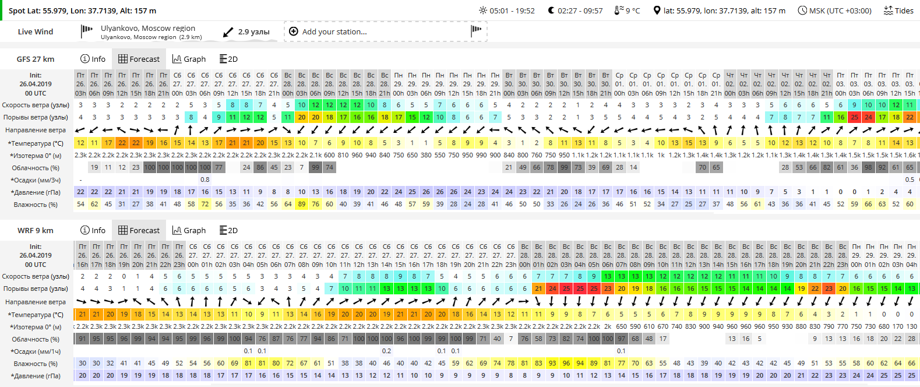This screenshot has height=387, width=920.
Task: Click the Ulyankovo, Moscow region station link
Action: coord(148,28)
